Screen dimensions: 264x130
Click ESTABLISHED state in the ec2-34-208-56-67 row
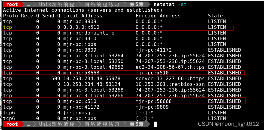pyautogui.click(x=225, y=67)
